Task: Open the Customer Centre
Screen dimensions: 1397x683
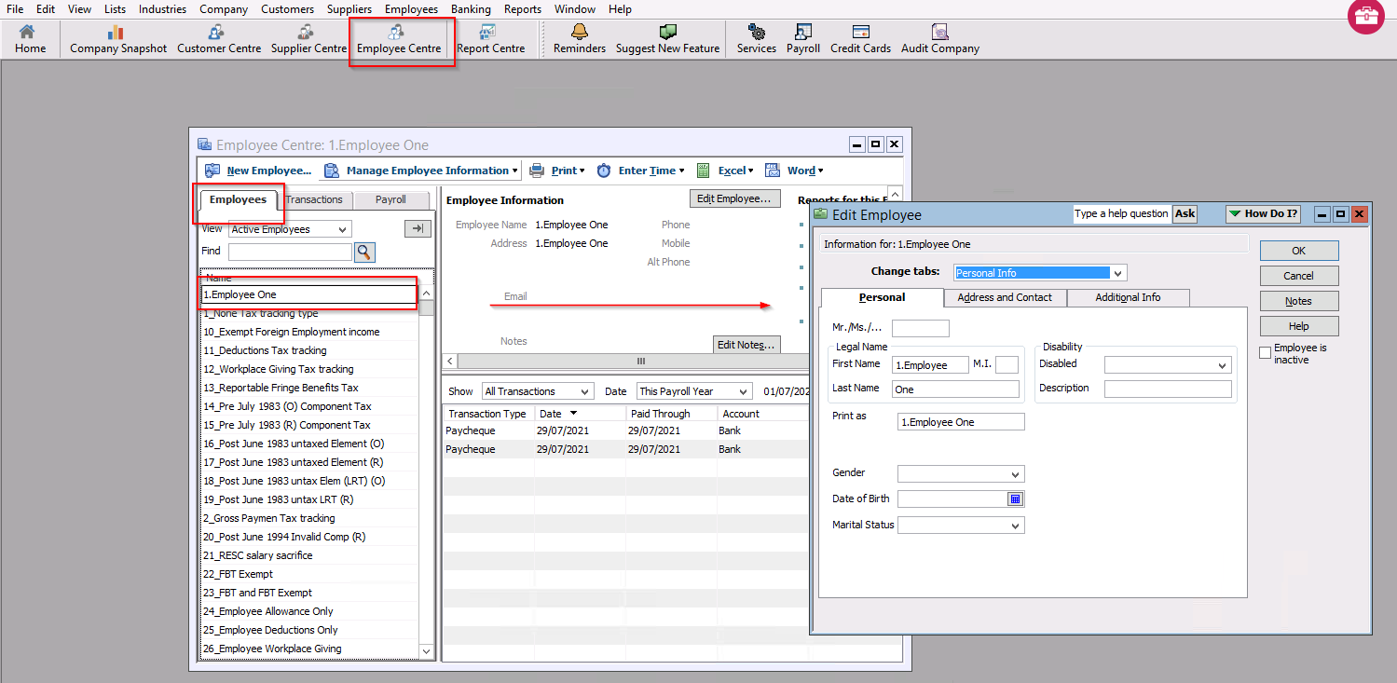Action: pyautogui.click(x=218, y=39)
